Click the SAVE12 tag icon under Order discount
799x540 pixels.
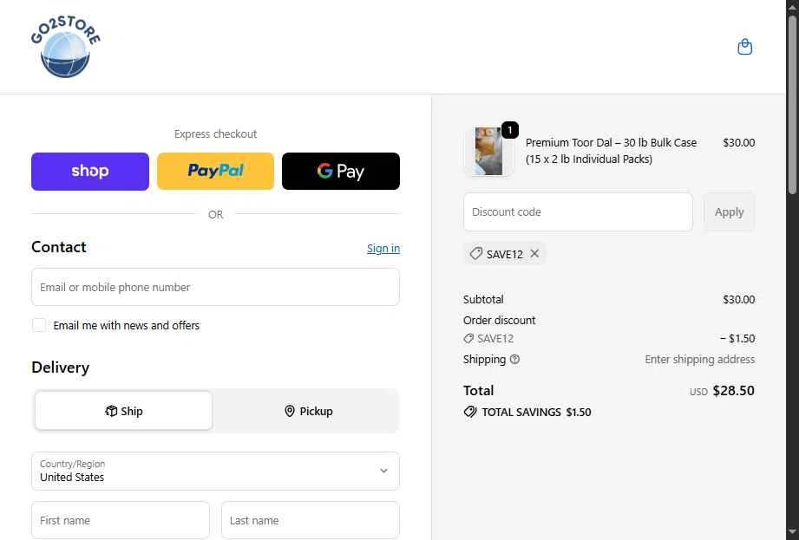tap(468, 338)
